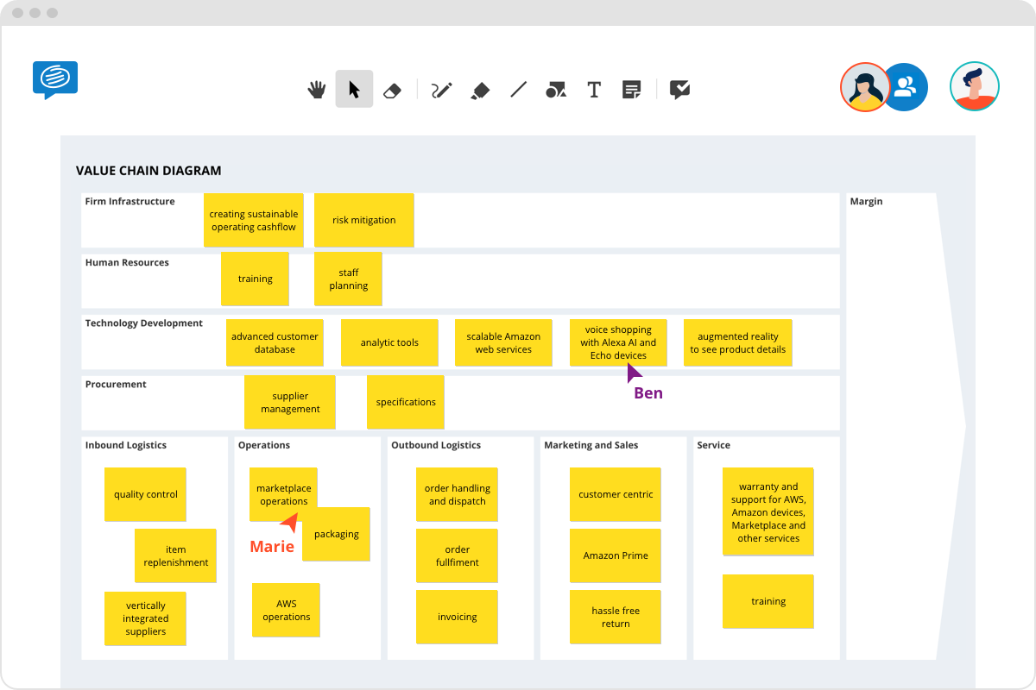1036x690 pixels.
Task: Select the Hand pan tool
Action: pos(317,89)
